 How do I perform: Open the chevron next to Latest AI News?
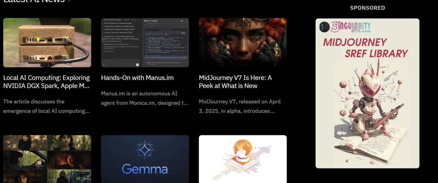coord(69,1)
